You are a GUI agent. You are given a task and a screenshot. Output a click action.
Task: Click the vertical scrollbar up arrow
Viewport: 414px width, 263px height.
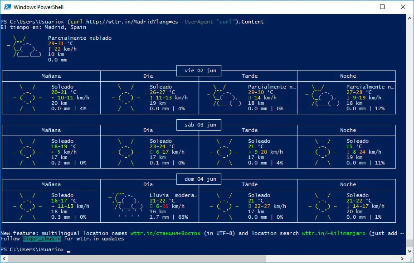pyautogui.click(x=409, y=18)
